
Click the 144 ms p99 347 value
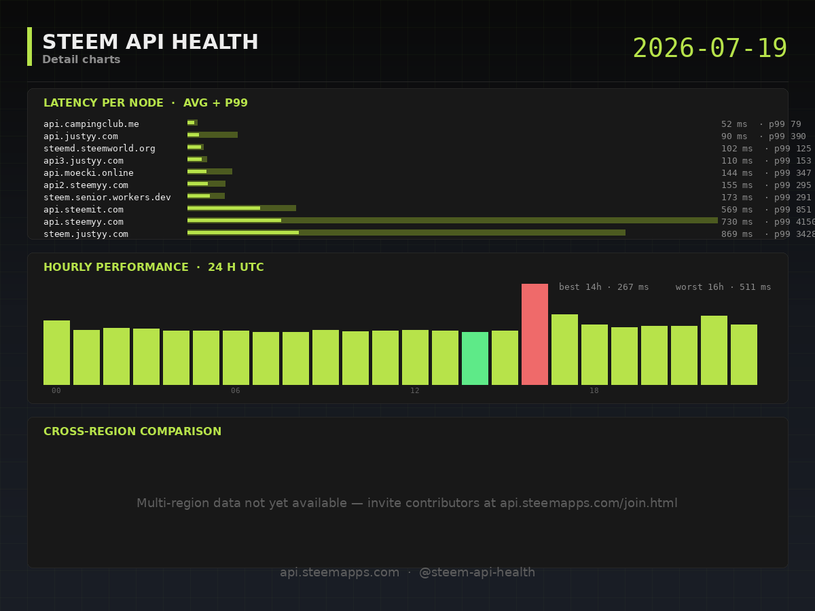[766, 173]
